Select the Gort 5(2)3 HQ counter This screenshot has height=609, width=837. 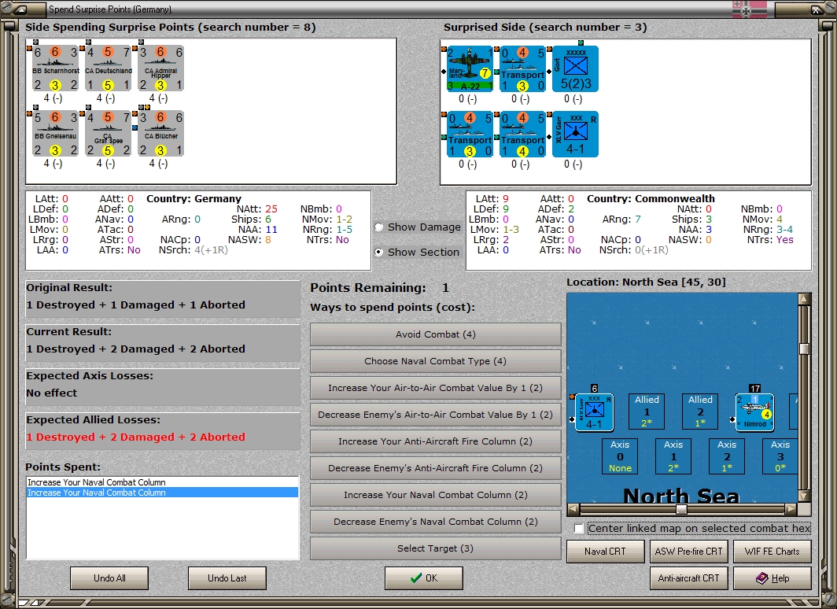tap(575, 68)
